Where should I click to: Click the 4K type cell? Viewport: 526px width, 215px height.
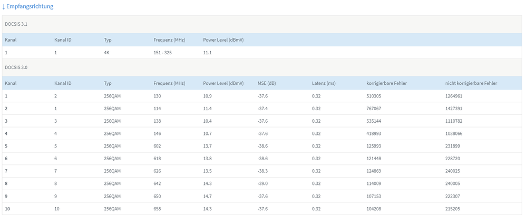tap(107, 53)
